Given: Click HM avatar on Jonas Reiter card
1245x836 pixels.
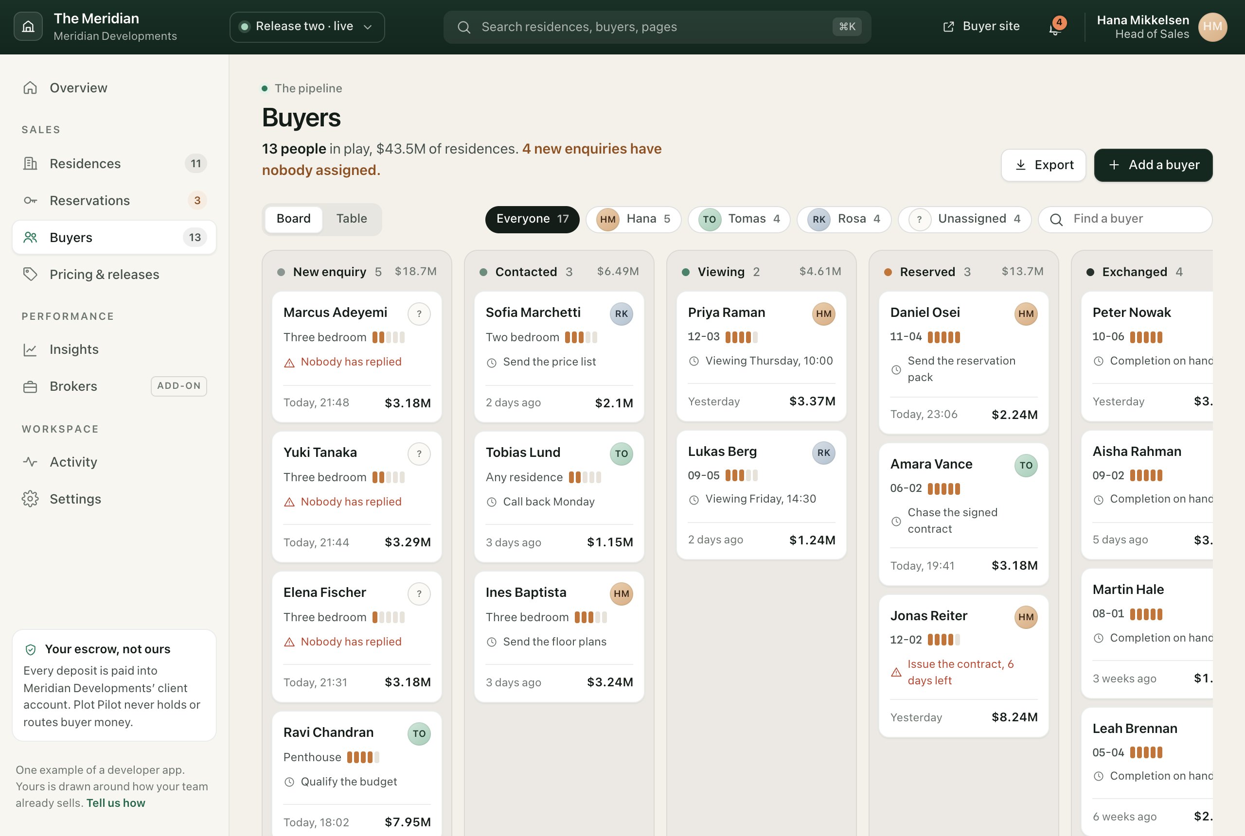Looking at the screenshot, I should tap(1026, 617).
